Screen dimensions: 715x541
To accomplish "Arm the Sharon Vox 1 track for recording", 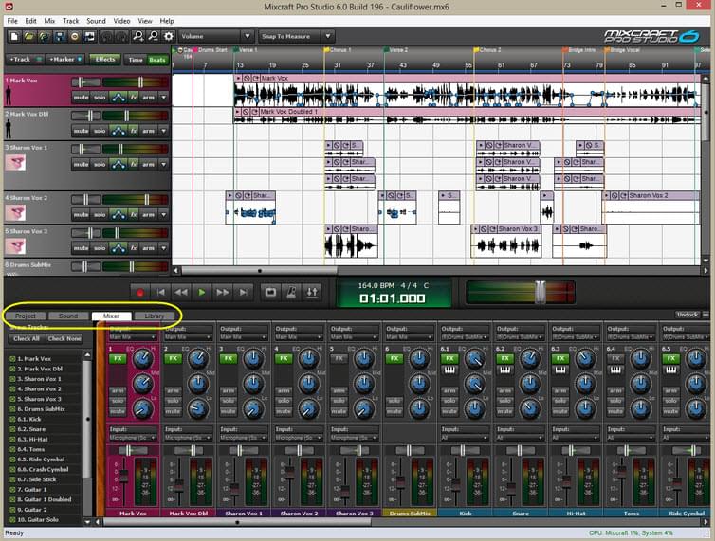I will click(x=148, y=164).
